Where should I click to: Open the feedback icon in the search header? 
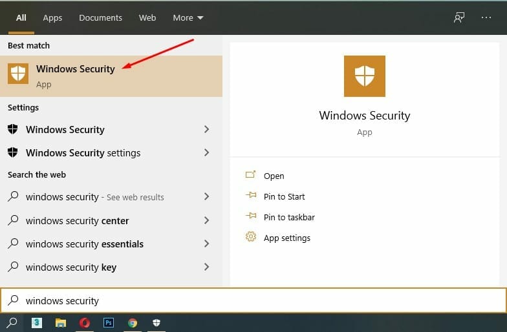tap(459, 17)
